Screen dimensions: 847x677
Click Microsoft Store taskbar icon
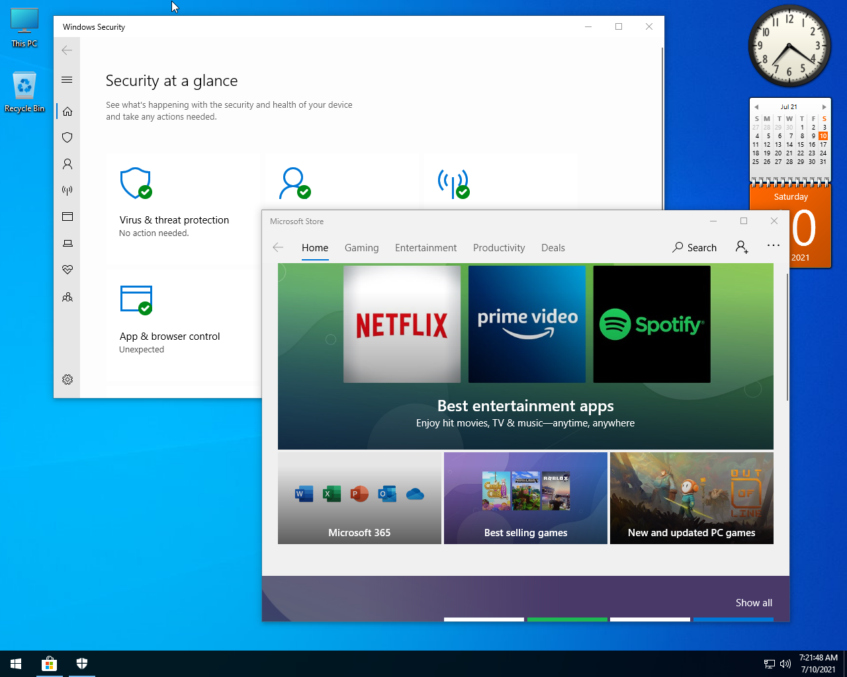click(49, 664)
